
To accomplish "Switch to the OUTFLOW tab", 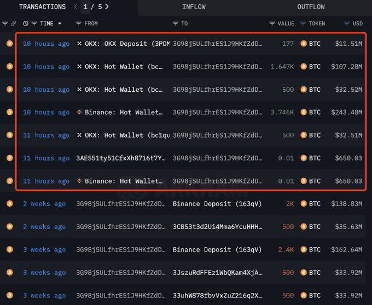I will (311, 7).
